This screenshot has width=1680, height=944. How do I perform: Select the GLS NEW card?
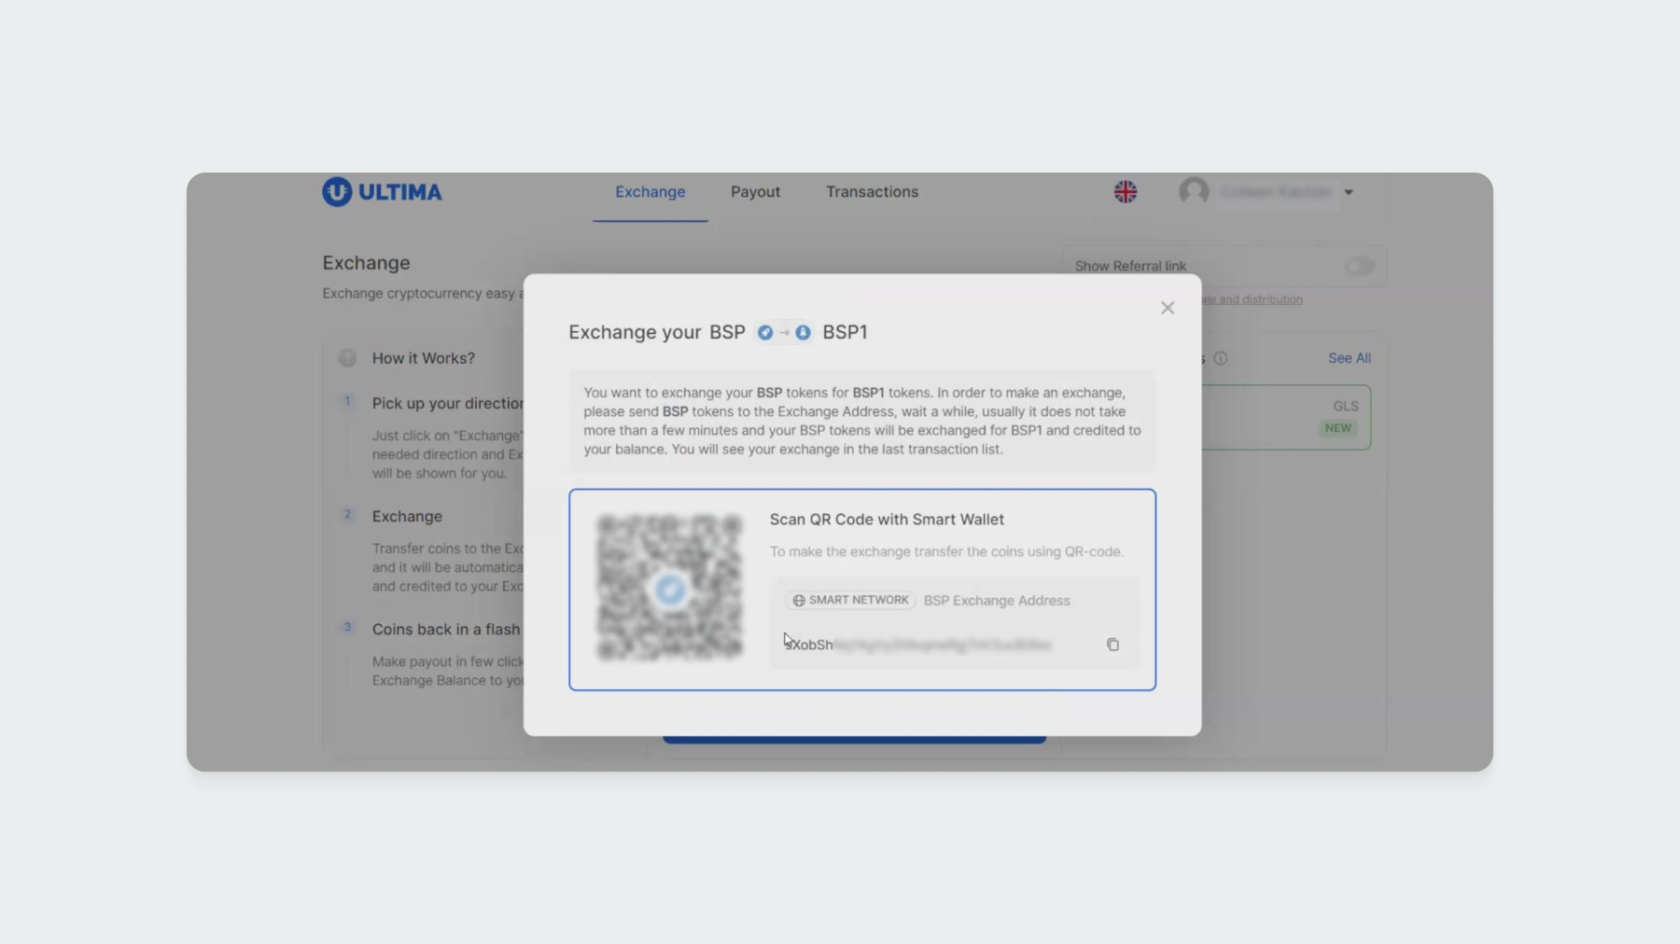tap(1288, 418)
